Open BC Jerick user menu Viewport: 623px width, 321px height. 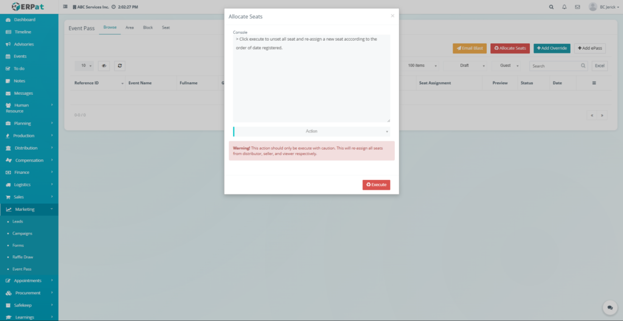pyautogui.click(x=604, y=7)
